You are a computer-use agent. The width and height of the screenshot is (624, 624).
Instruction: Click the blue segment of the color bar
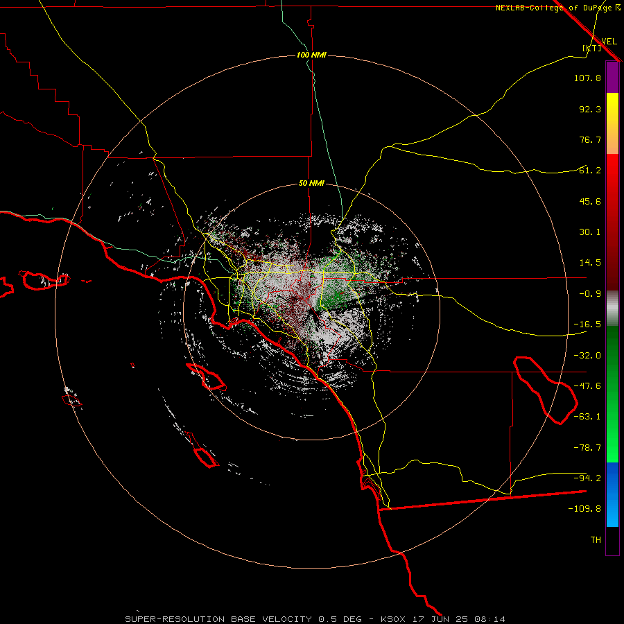[612, 494]
